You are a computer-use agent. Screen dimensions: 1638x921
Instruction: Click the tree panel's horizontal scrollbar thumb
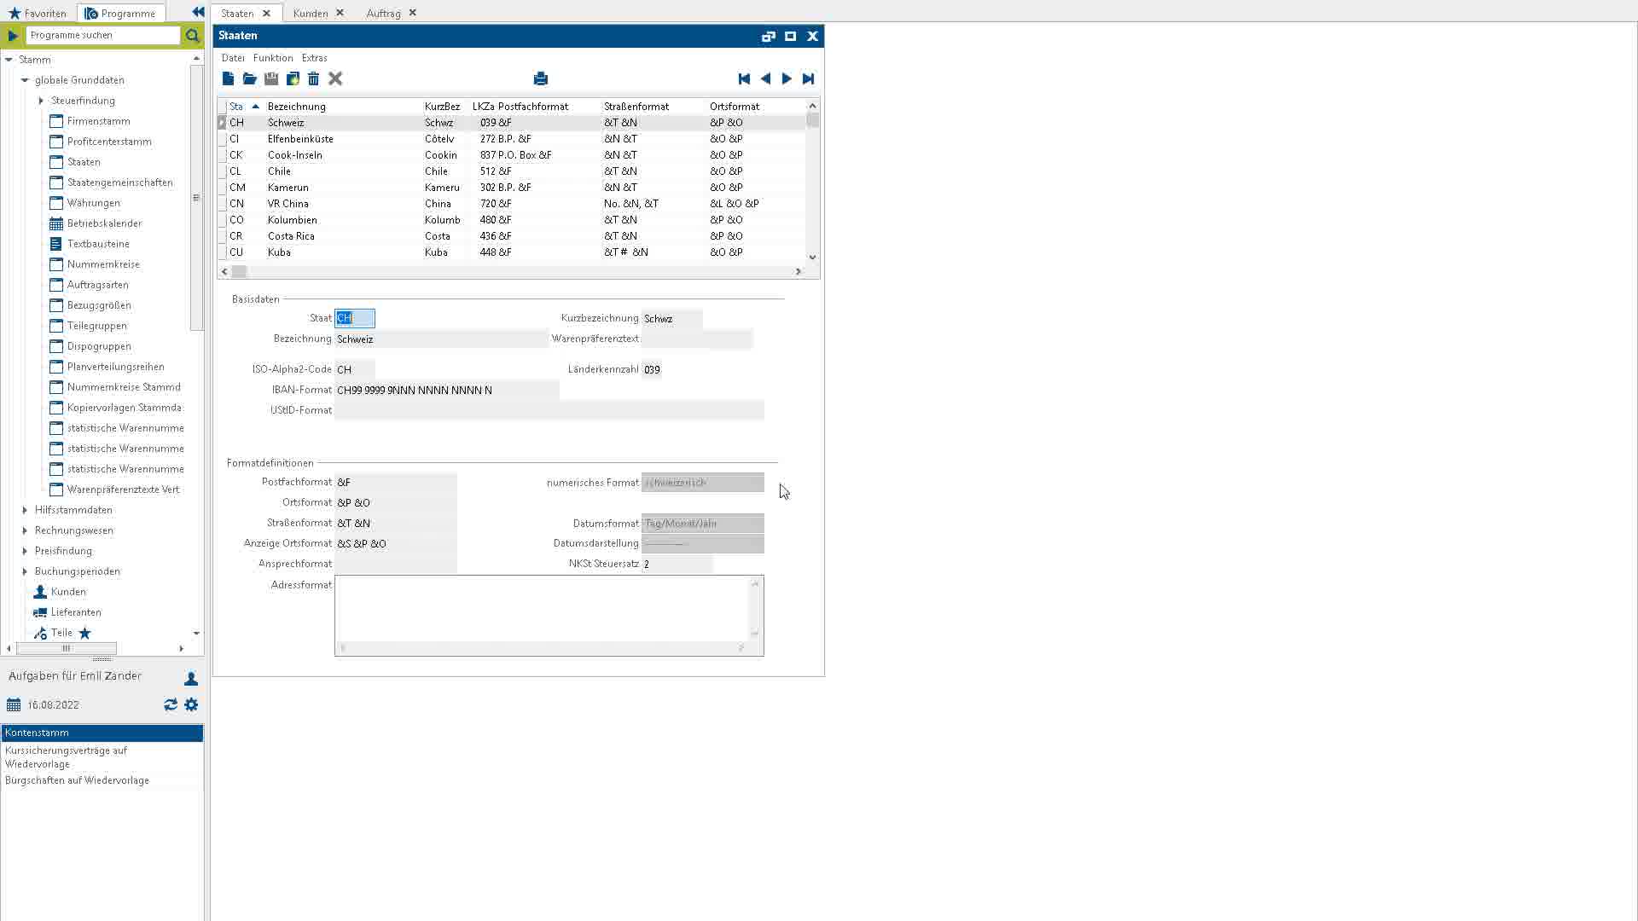pyautogui.click(x=67, y=648)
